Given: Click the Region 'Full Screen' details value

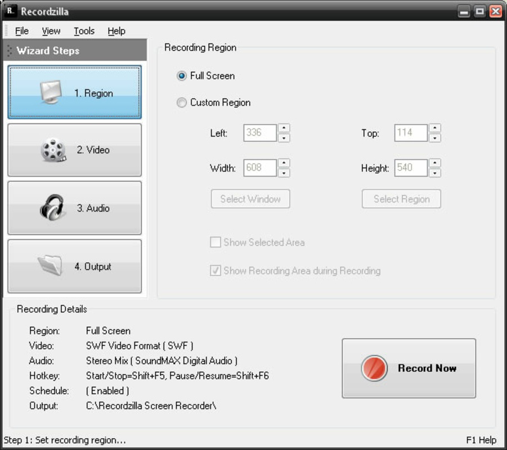Looking at the screenshot, I should 108,331.
